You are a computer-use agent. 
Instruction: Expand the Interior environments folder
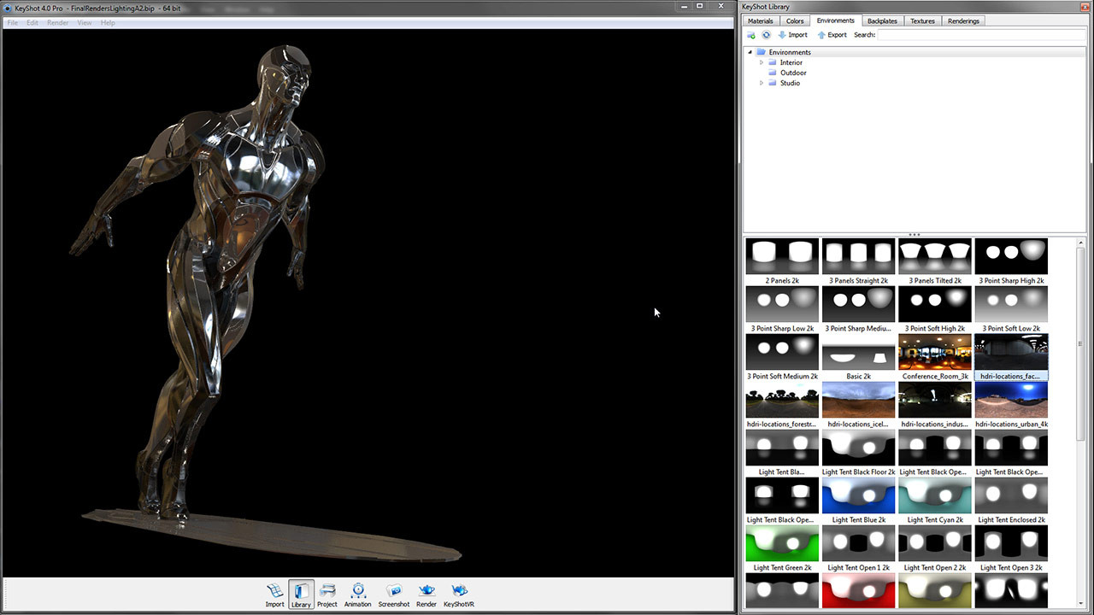pos(761,62)
